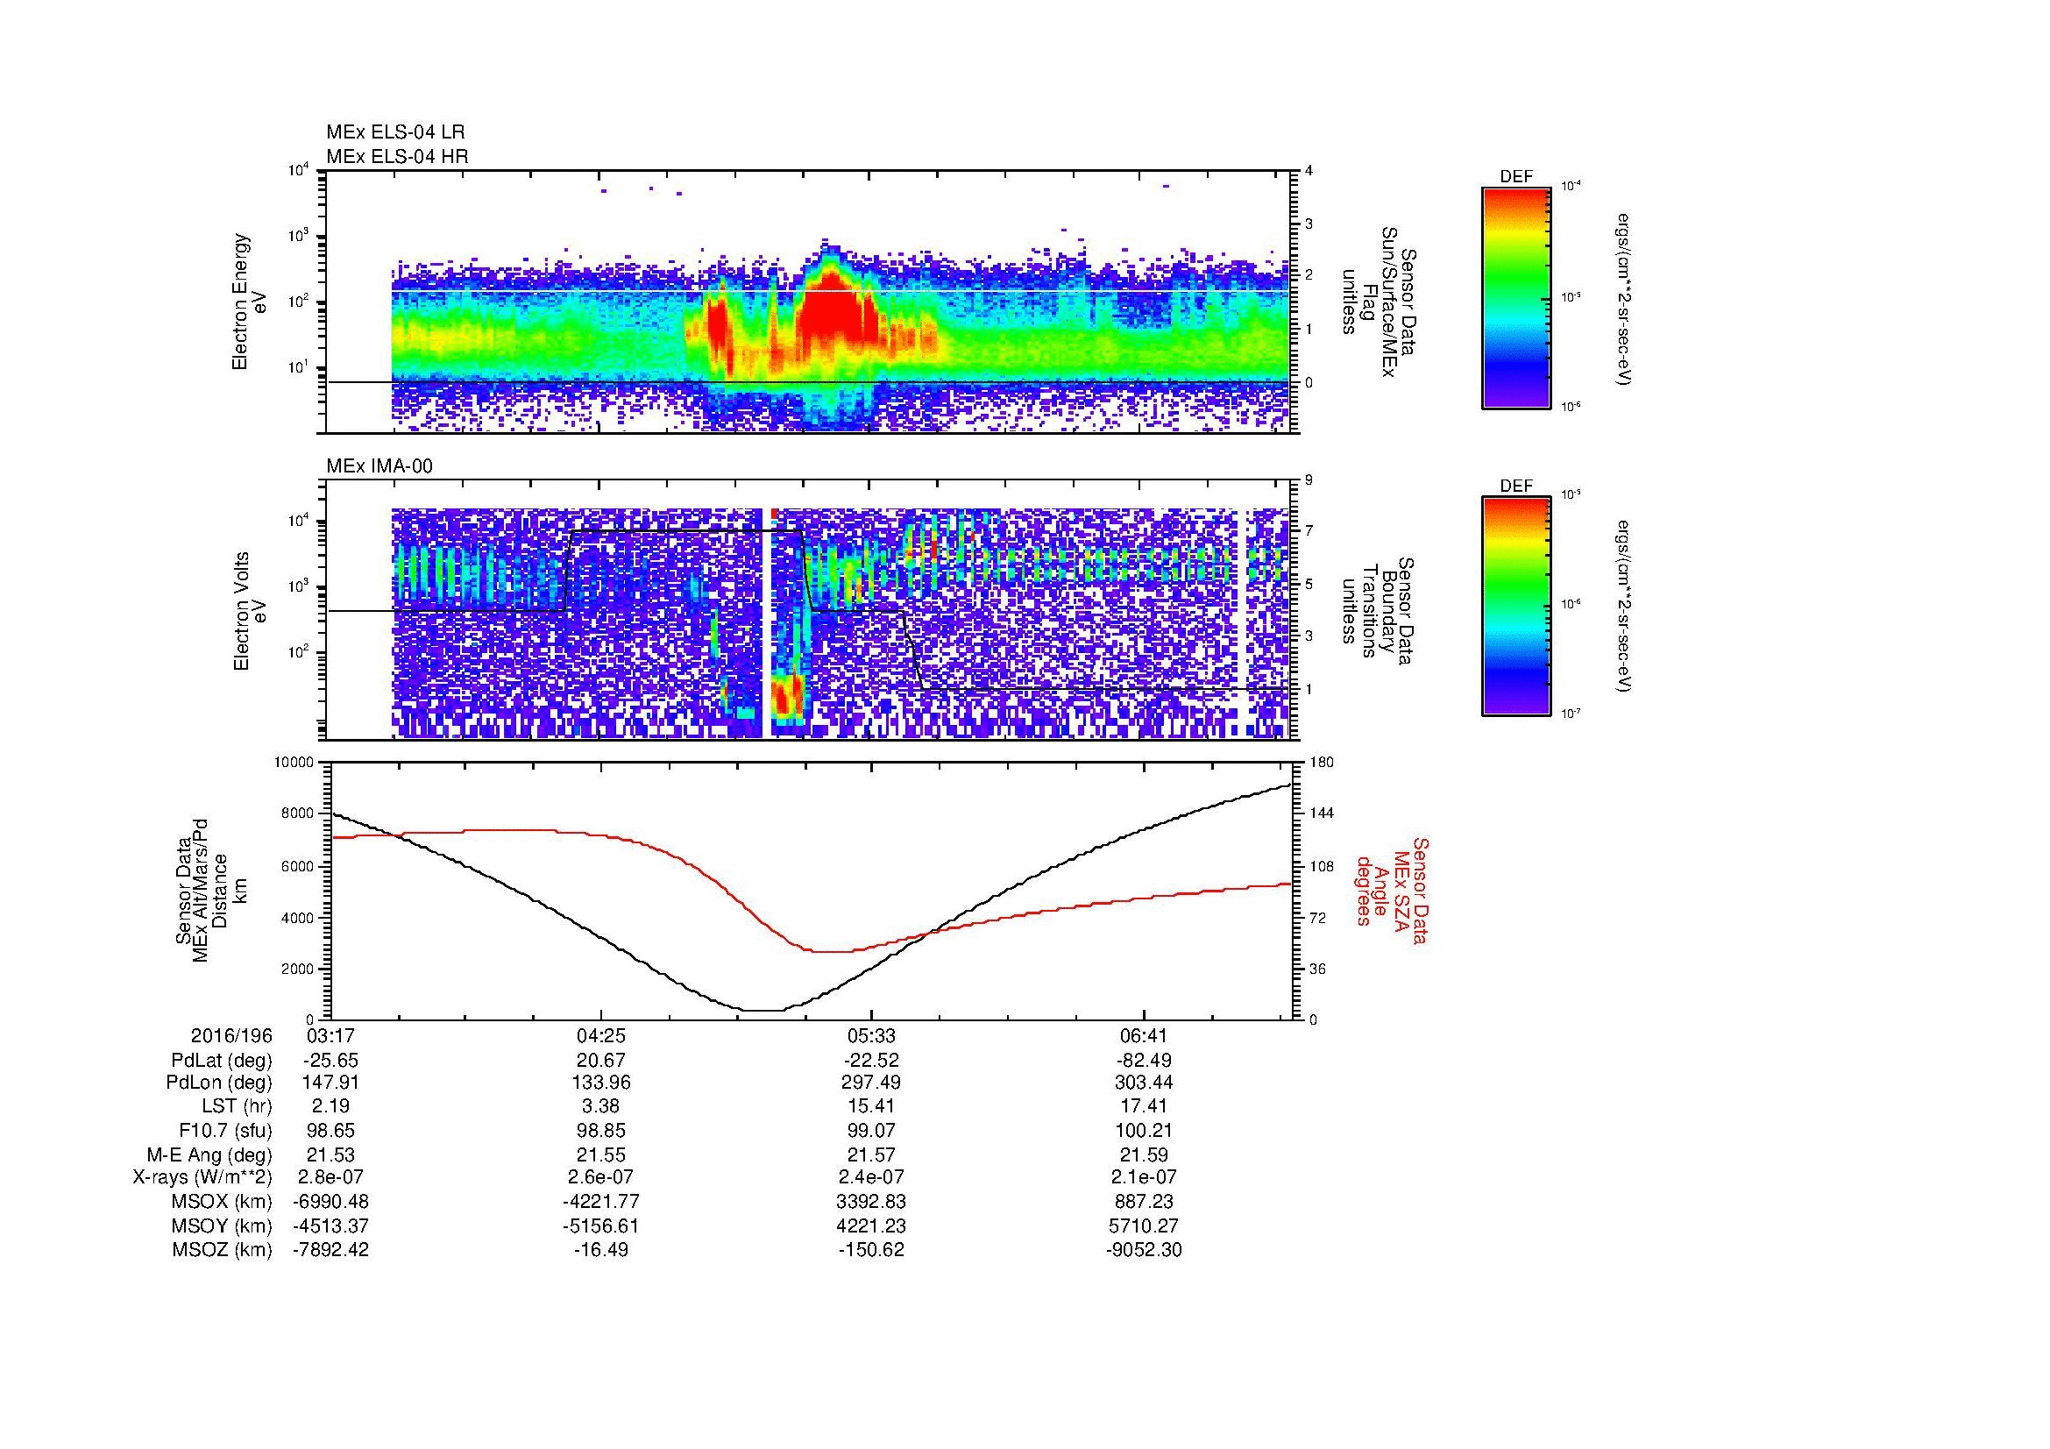Click the 'LST (hr)' row label

237,1107
